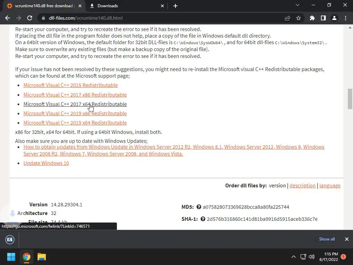Switch to vcruntime140.dll free download tab
Image resolution: width=353 pixels, height=265 pixels.
[44, 6]
